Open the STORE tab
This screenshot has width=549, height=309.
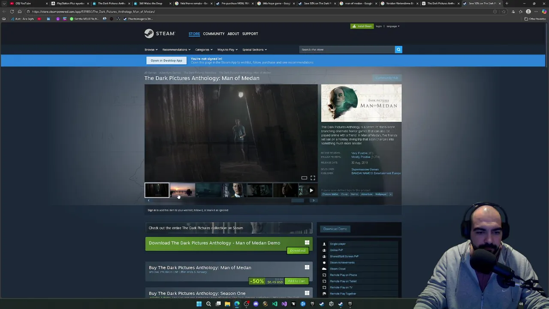click(x=194, y=33)
